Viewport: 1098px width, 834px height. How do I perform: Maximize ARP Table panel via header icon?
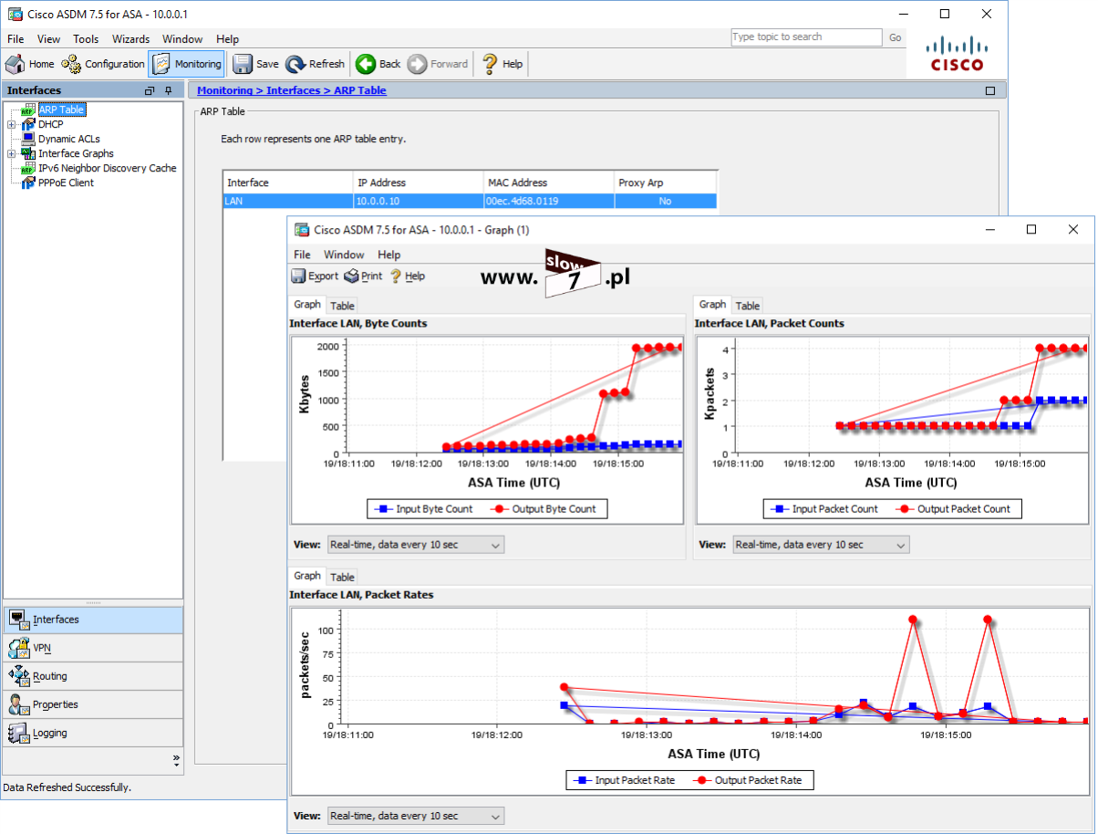click(990, 90)
